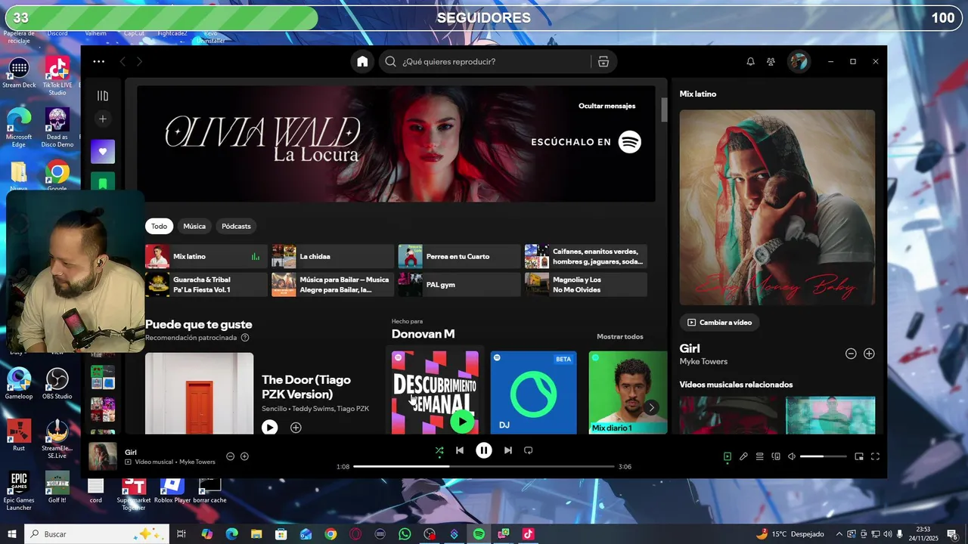The width and height of the screenshot is (968, 544).
Task: Show hidden system tray icons chevron
Action: 839,534
